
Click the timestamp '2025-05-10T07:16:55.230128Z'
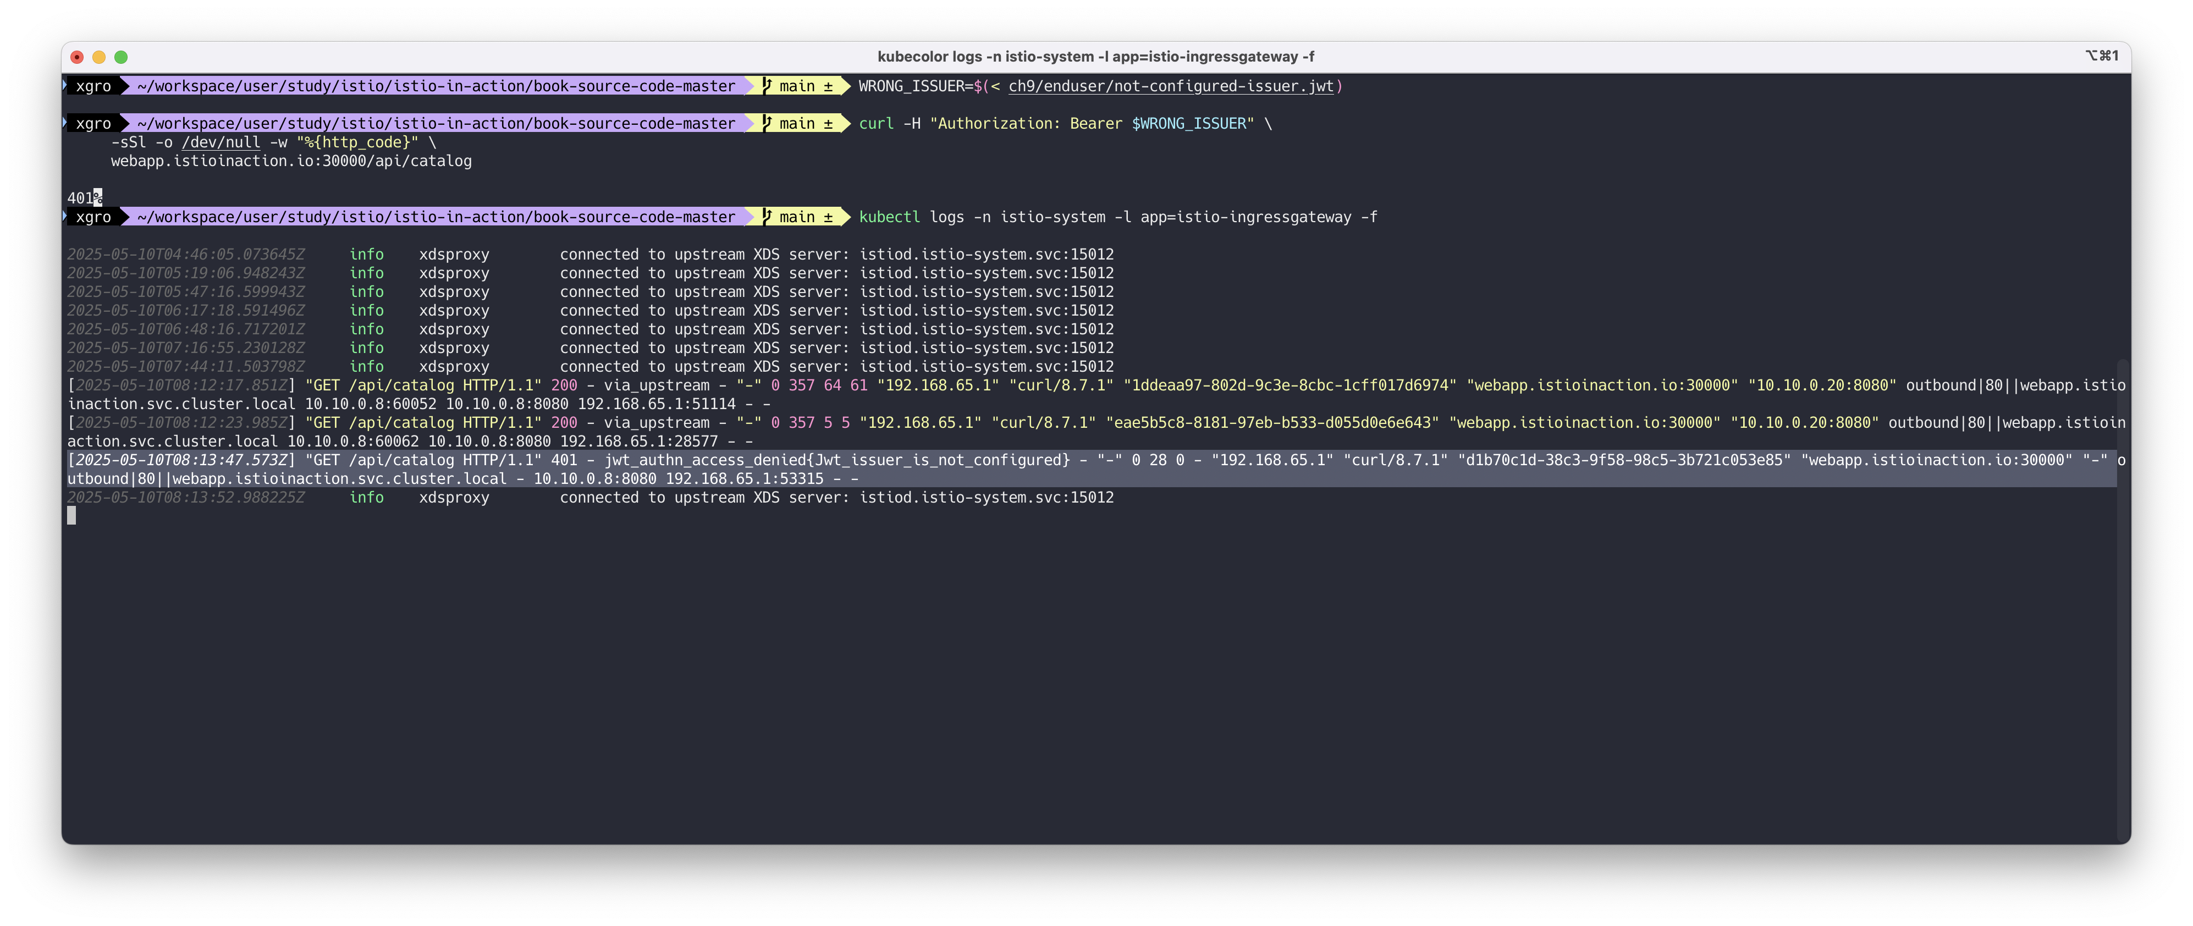(x=185, y=348)
